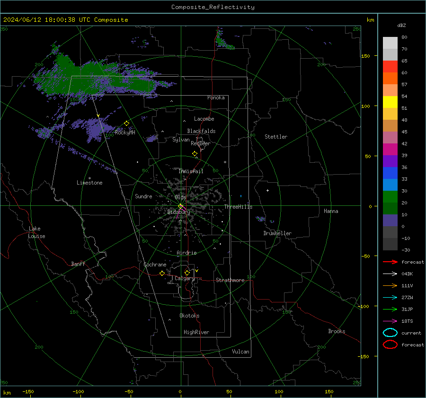Click the -150 tick on bottom km axis

28,391
